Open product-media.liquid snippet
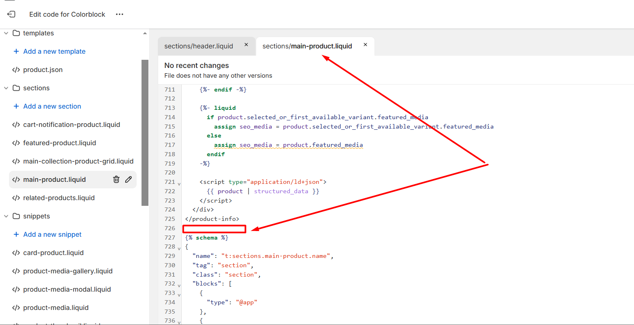This screenshot has width=634, height=325. tap(56, 308)
